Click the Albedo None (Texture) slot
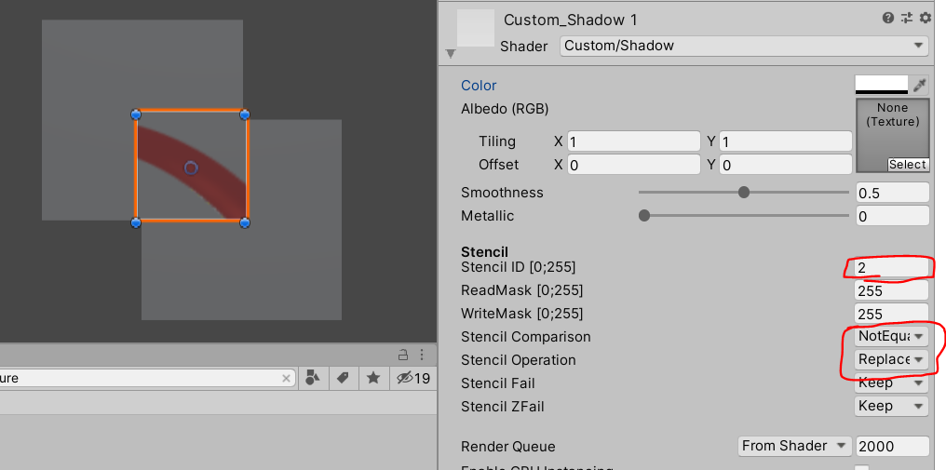 [x=892, y=135]
